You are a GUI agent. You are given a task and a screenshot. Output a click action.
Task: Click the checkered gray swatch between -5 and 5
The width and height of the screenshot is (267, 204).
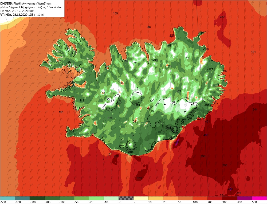tap(126, 198)
